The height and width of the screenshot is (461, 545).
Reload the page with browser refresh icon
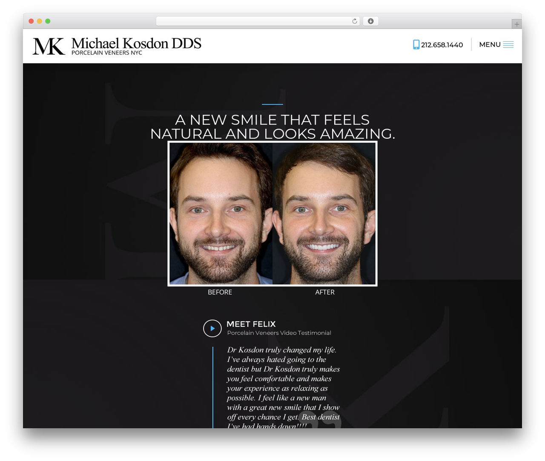355,21
